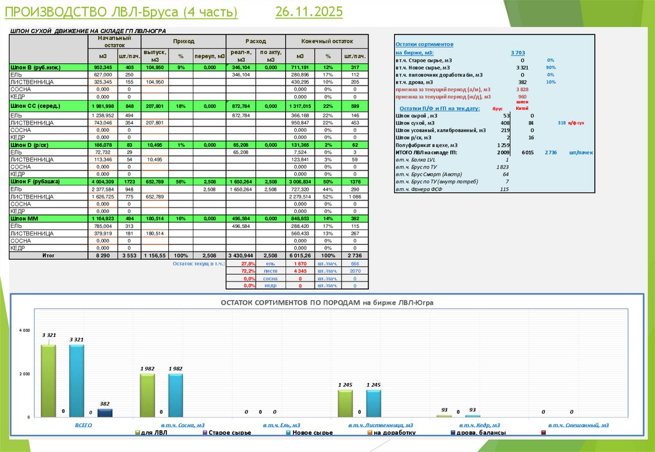The width and height of the screenshot is (655, 452).
Task: Click the 'в т.ч. Ель, м3' axis label
Action: coord(281,425)
